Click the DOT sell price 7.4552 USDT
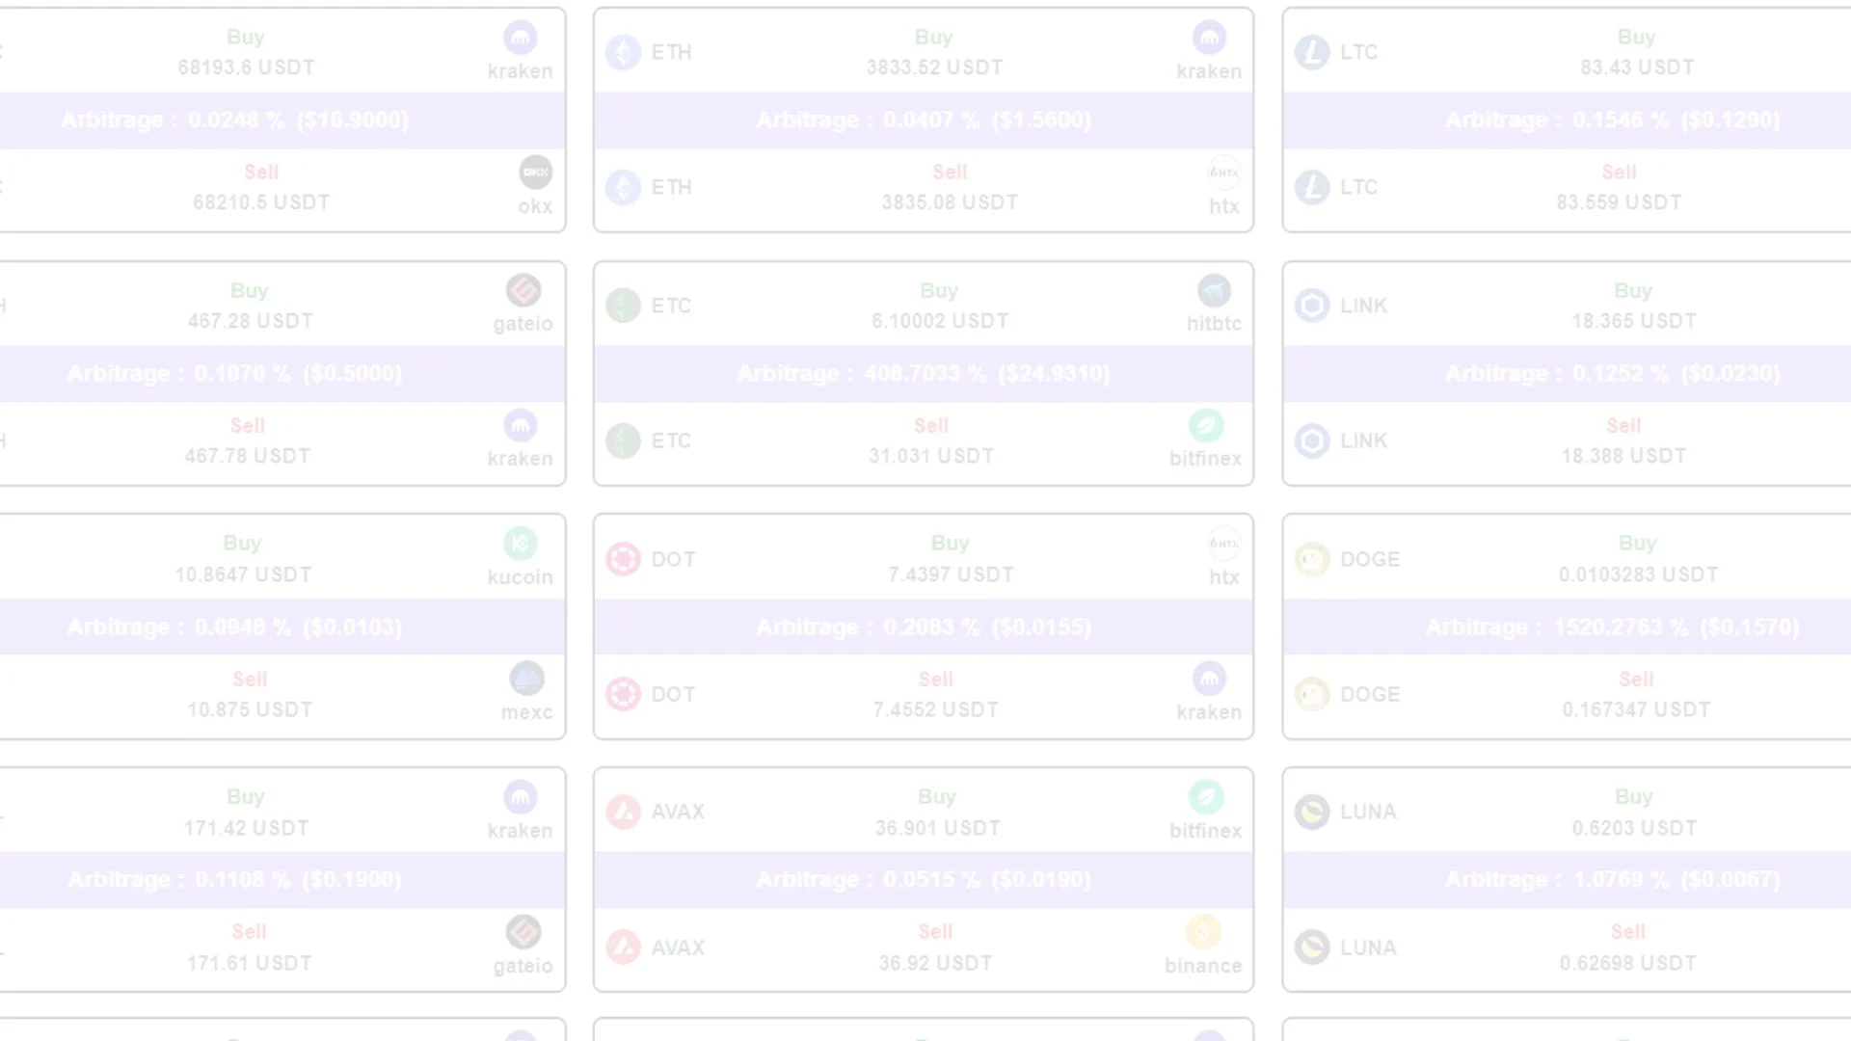 coord(935,710)
